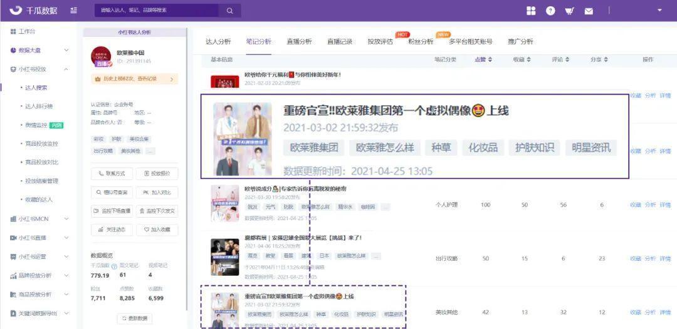
Task: Click 分析 for the 美妆其他 note row
Action: point(650,312)
